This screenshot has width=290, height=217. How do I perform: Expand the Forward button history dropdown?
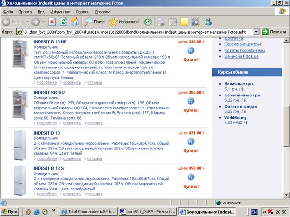tap(43, 22)
